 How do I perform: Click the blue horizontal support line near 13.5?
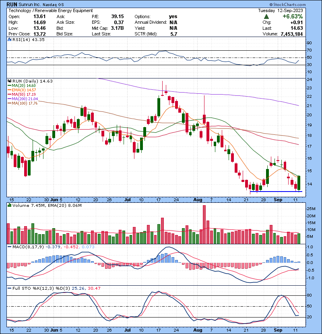(276, 192)
